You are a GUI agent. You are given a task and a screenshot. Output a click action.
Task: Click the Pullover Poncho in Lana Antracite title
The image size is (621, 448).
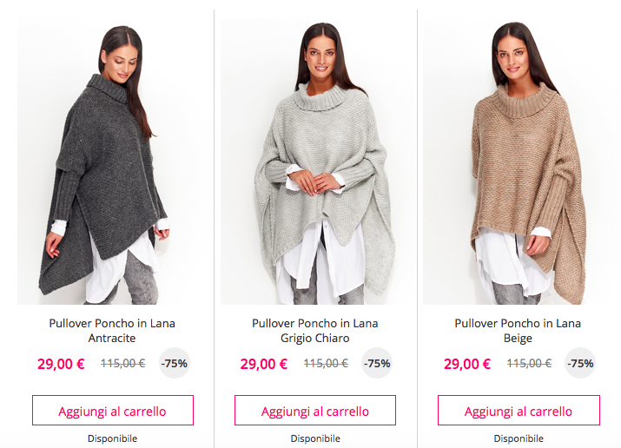(x=112, y=331)
